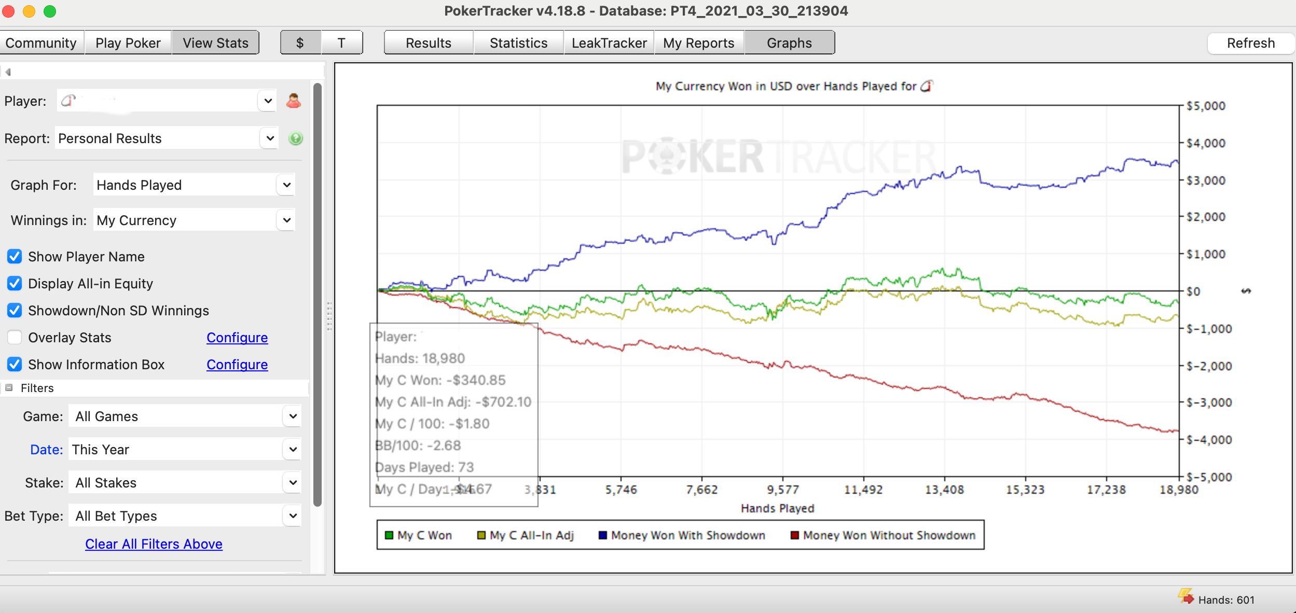Viewport: 1296px width, 613px height.
Task: Click the player selection avatar icon
Action: [294, 101]
